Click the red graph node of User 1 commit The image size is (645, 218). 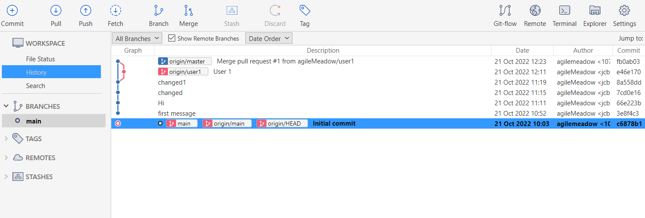pyautogui.click(x=124, y=72)
